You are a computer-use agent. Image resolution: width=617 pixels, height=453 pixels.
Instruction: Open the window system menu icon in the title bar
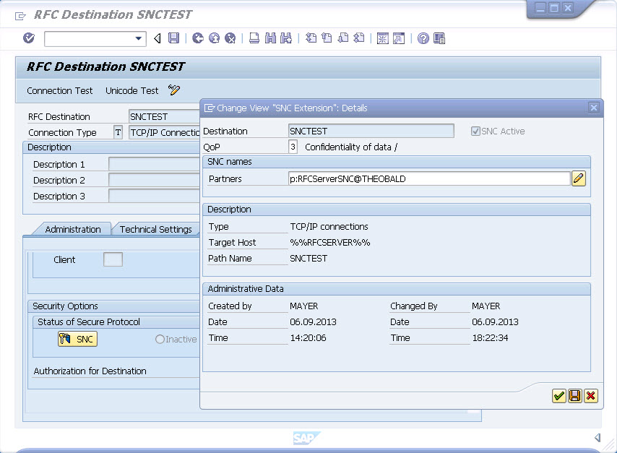click(20, 15)
